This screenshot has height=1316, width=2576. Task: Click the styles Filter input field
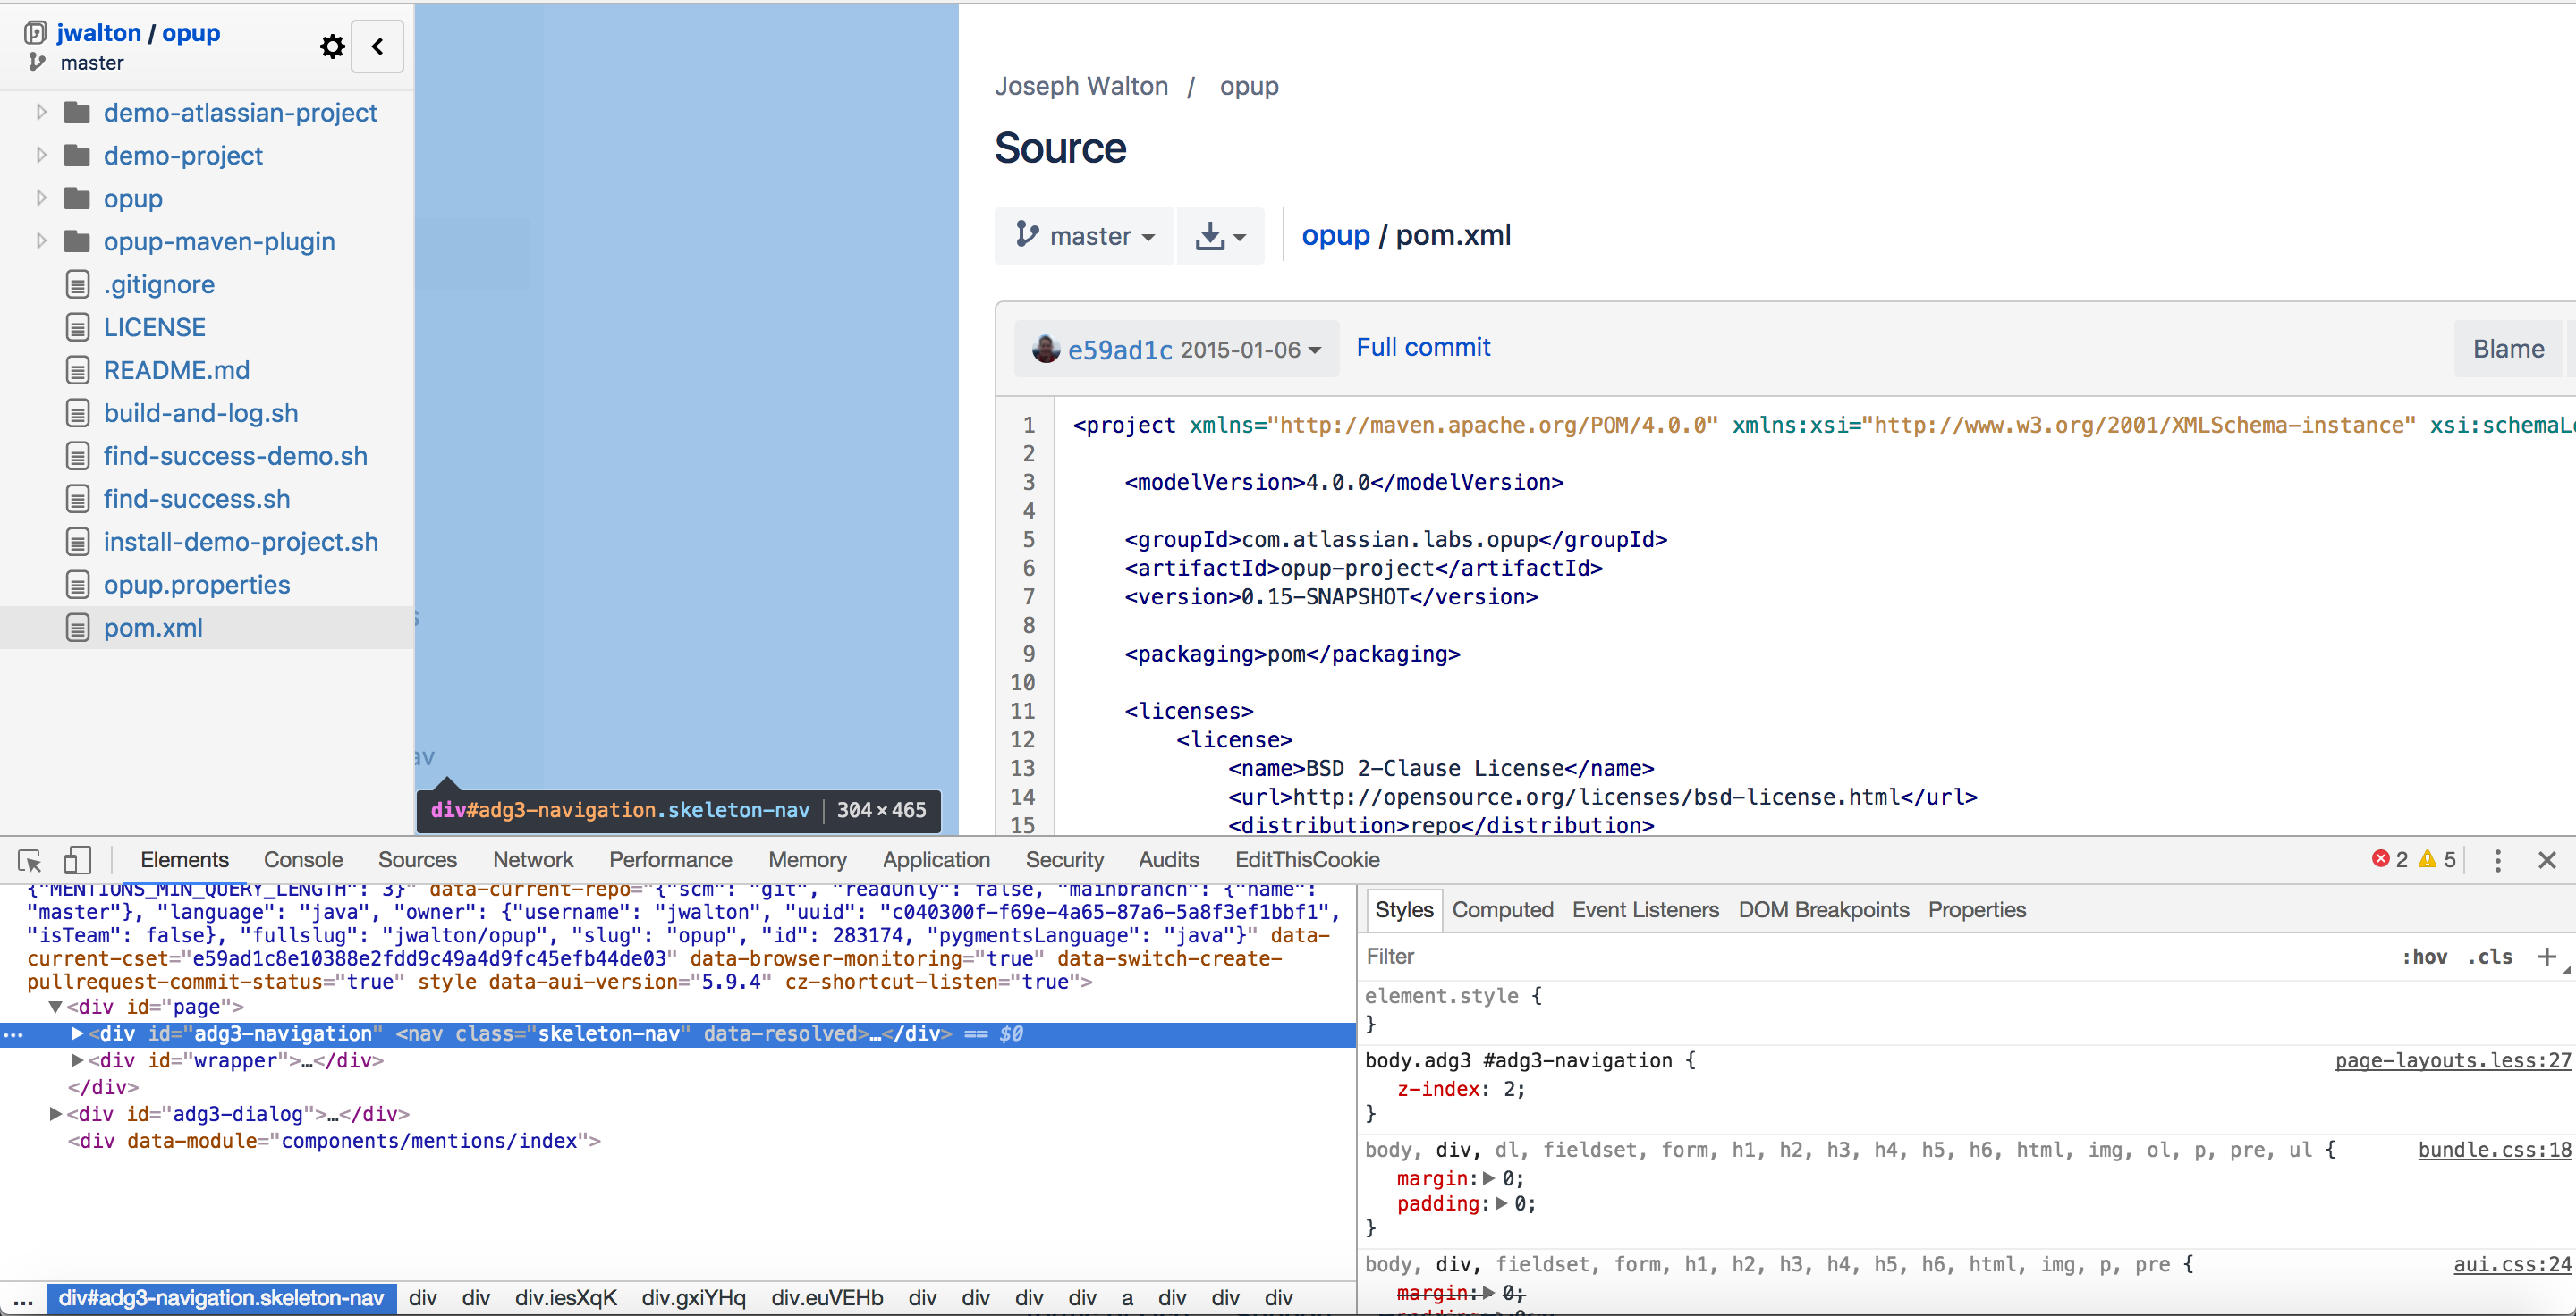(1870, 957)
